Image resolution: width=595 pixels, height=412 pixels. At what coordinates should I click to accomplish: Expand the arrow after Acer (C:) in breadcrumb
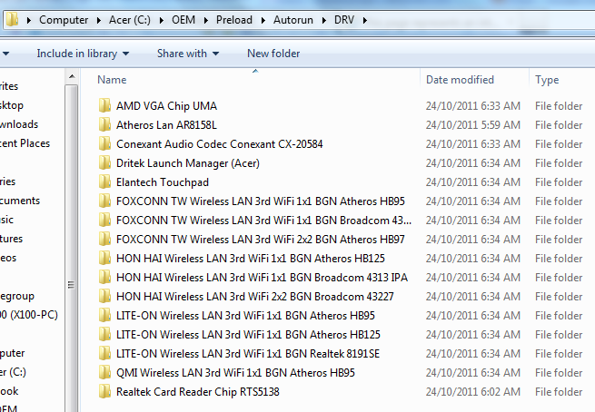pyautogui.click(x=162, y=20)
